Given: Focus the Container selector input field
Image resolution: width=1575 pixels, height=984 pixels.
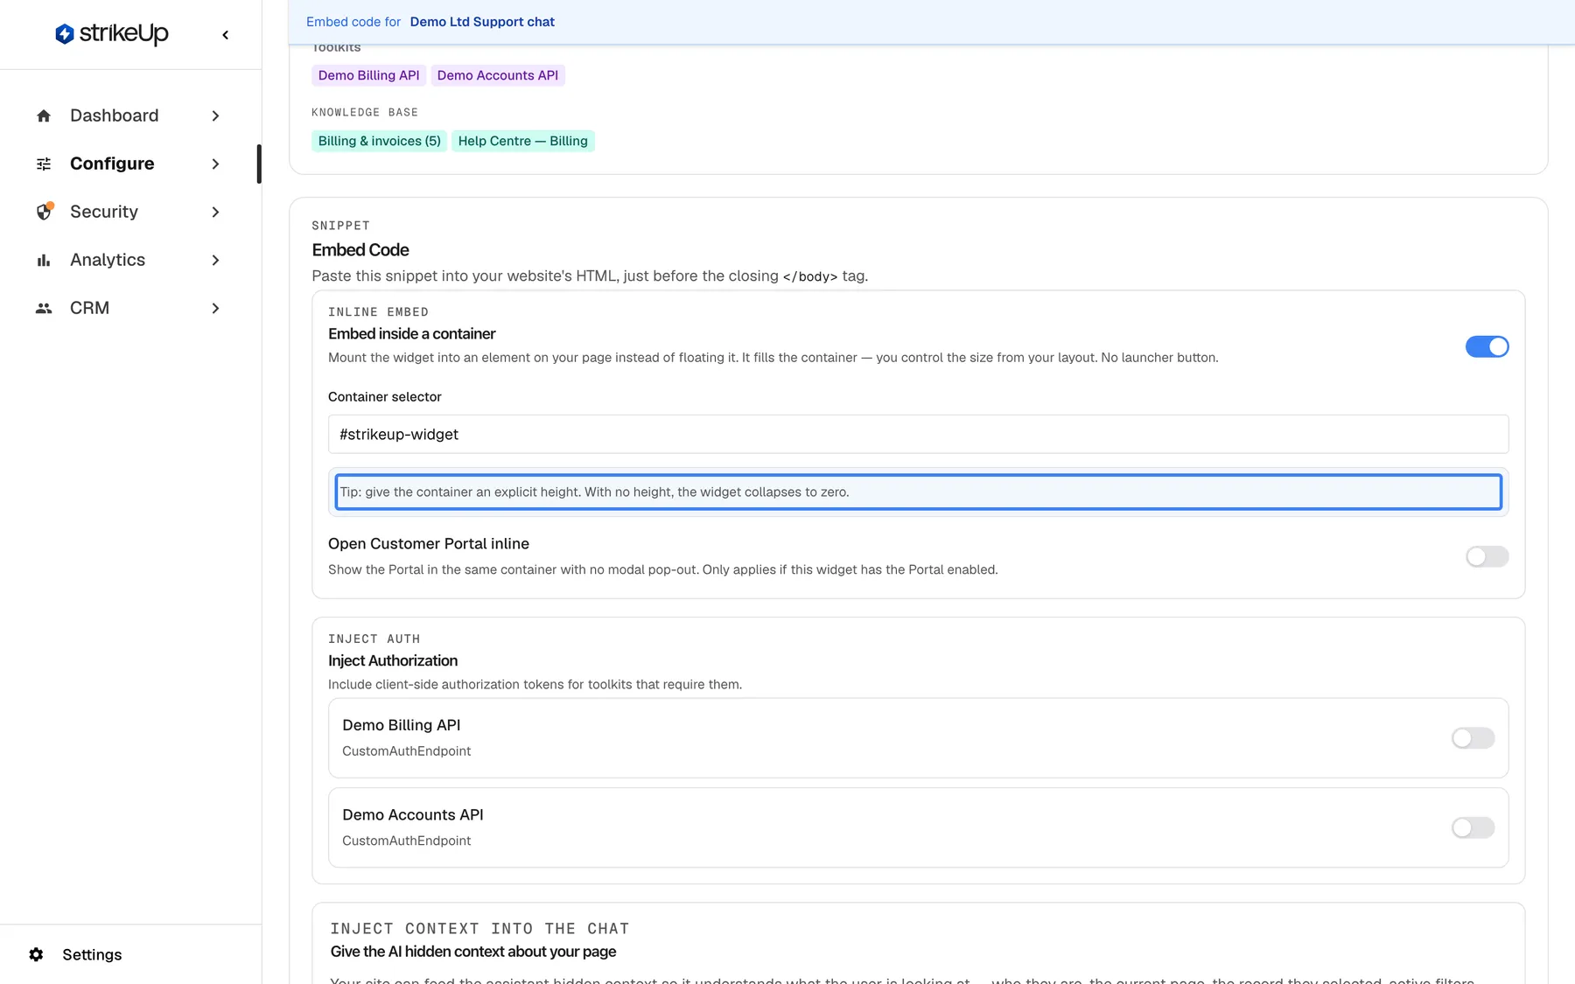Looking at the screenshot, I should point(918,435).
